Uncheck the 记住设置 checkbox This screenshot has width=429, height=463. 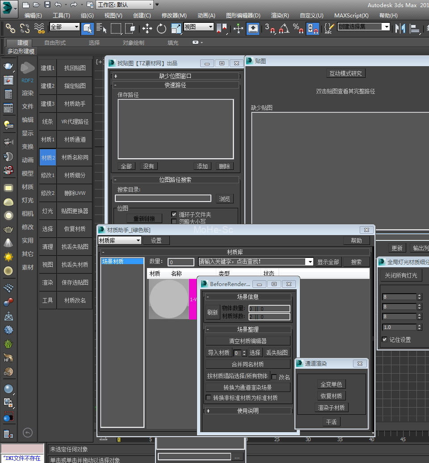click(x=385, y=340)
